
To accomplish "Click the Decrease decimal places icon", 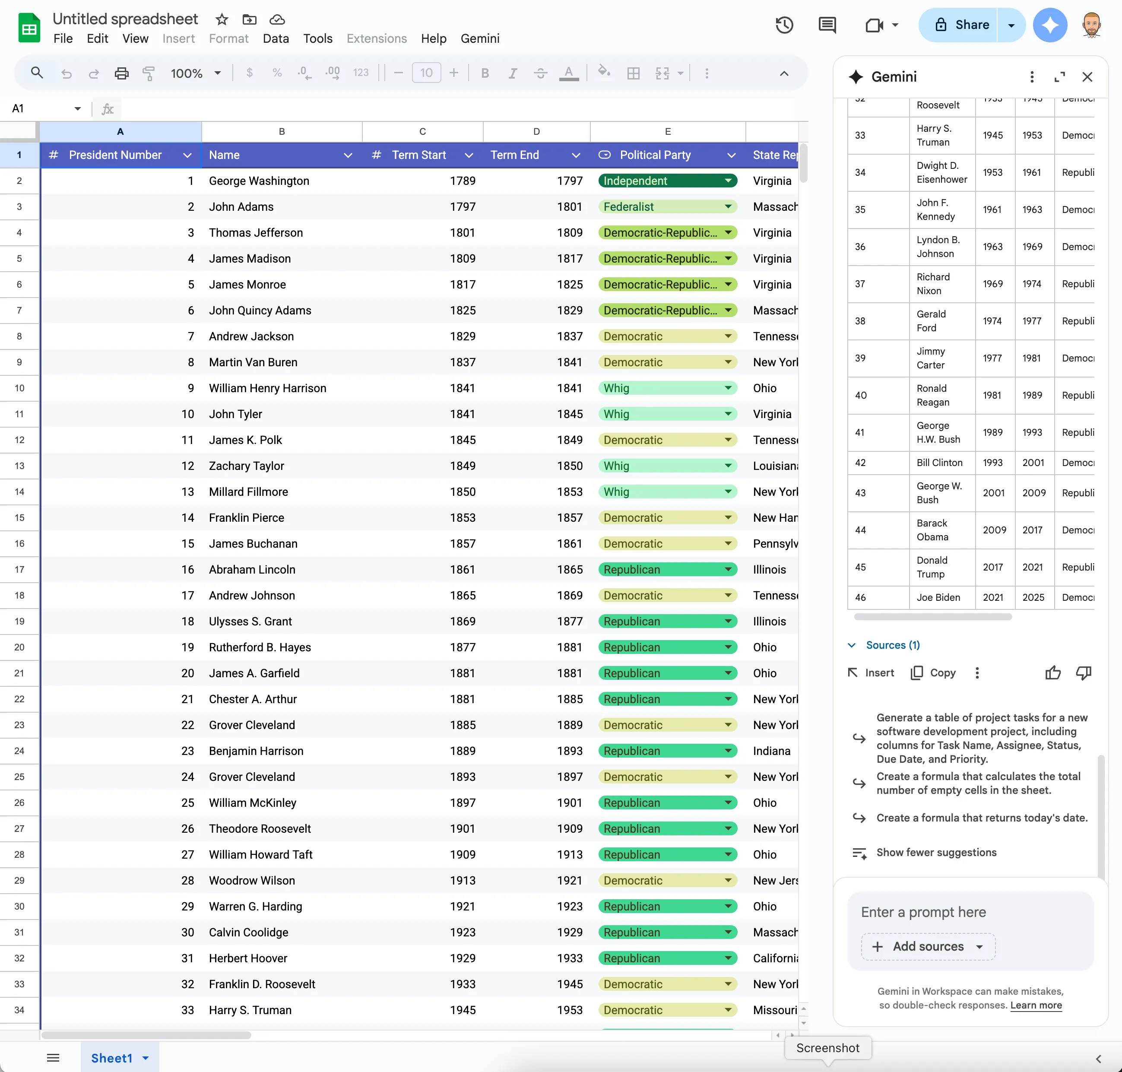I will 303,73.
